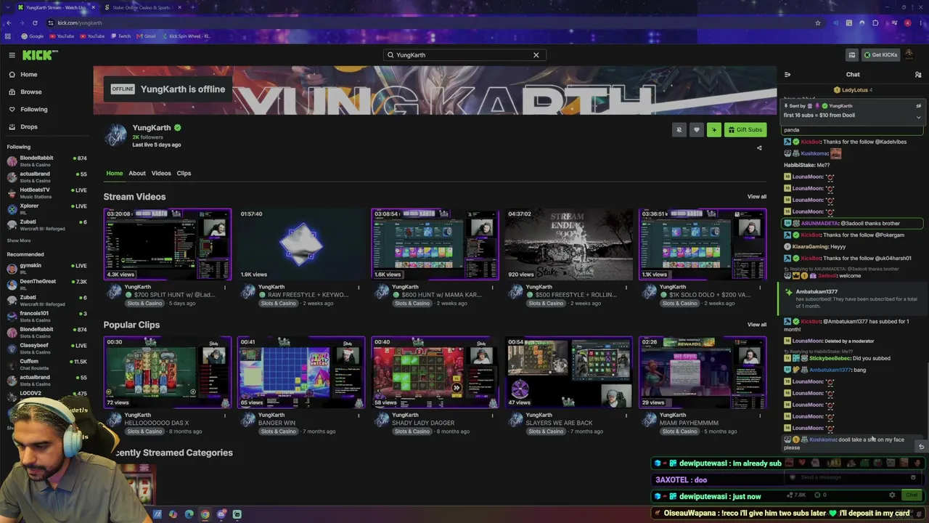Play the SLAYERS WE ARE BACK clip
The image size is (929, 523).
(568, 372)
